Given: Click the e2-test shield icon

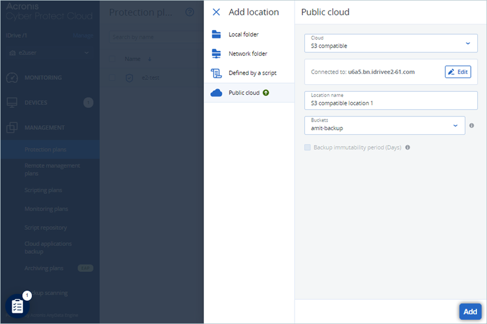Looking at the screenshot, I should [x=129, y=78].
